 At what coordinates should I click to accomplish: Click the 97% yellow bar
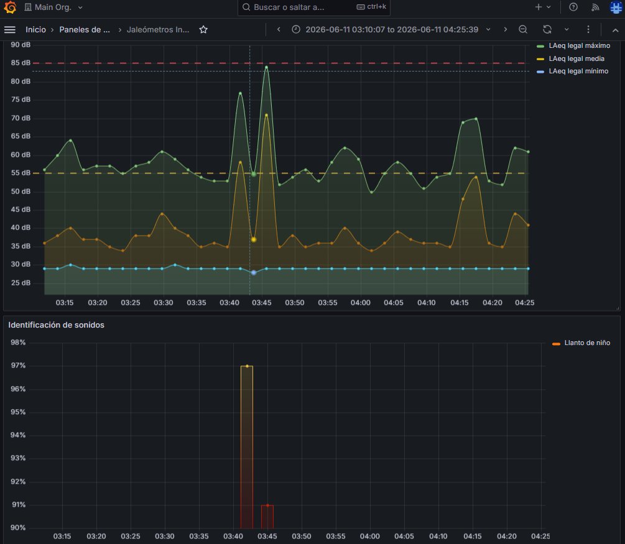pos(247,447)
